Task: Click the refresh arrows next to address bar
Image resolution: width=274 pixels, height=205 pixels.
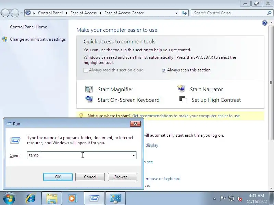Action: point(184,13)
